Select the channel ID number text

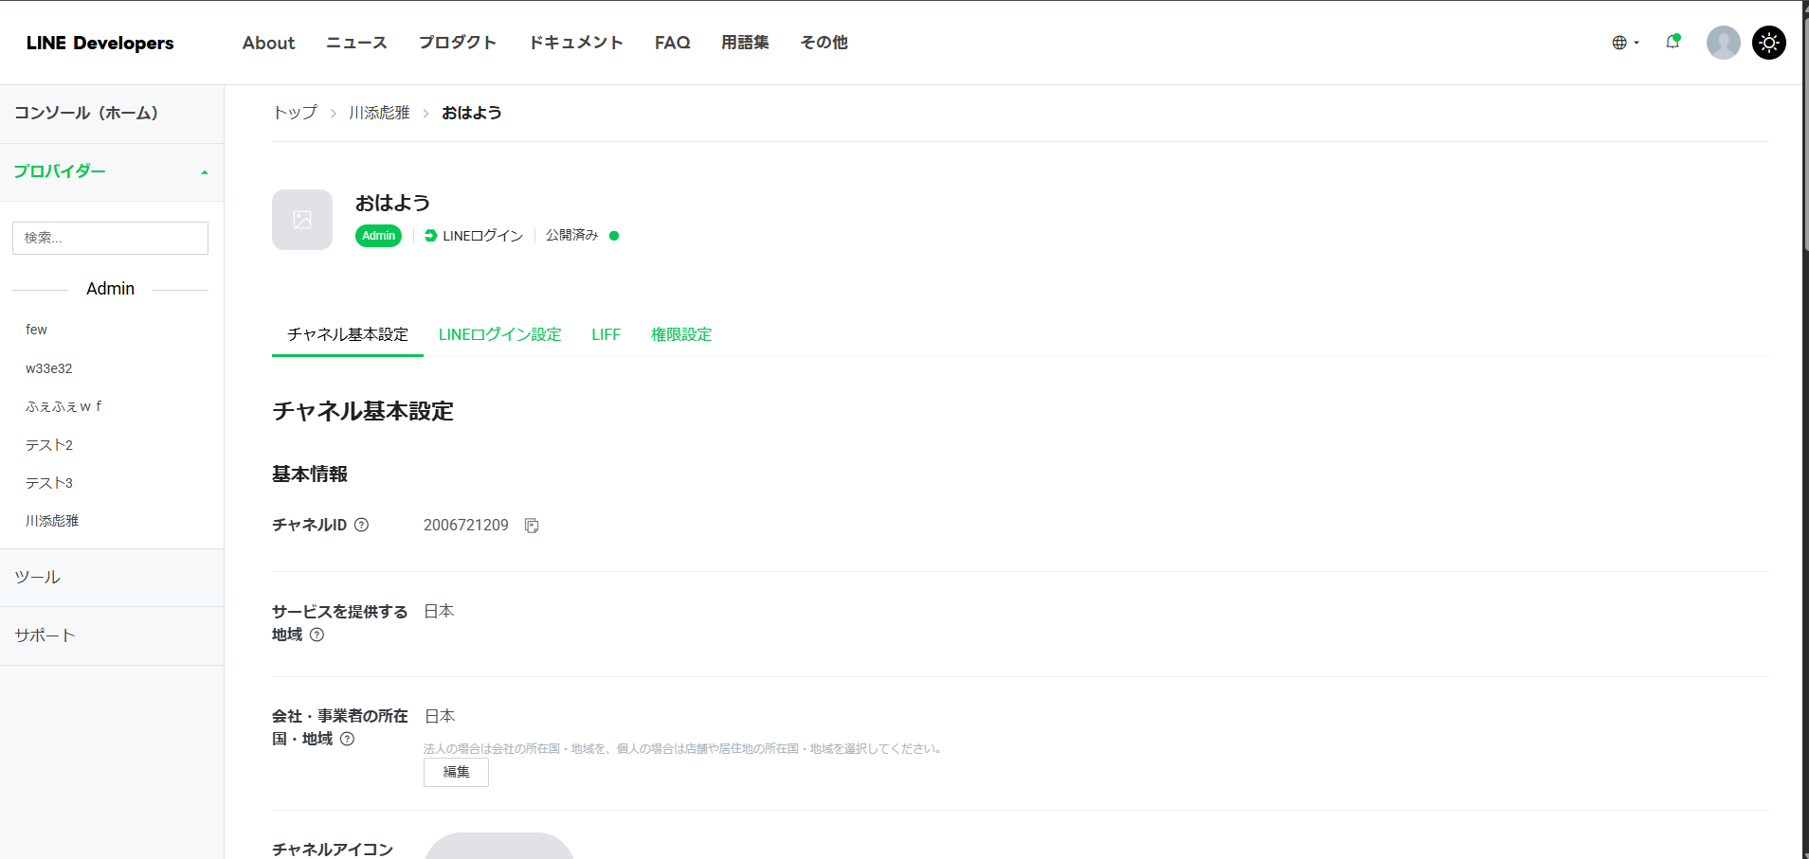466,525
